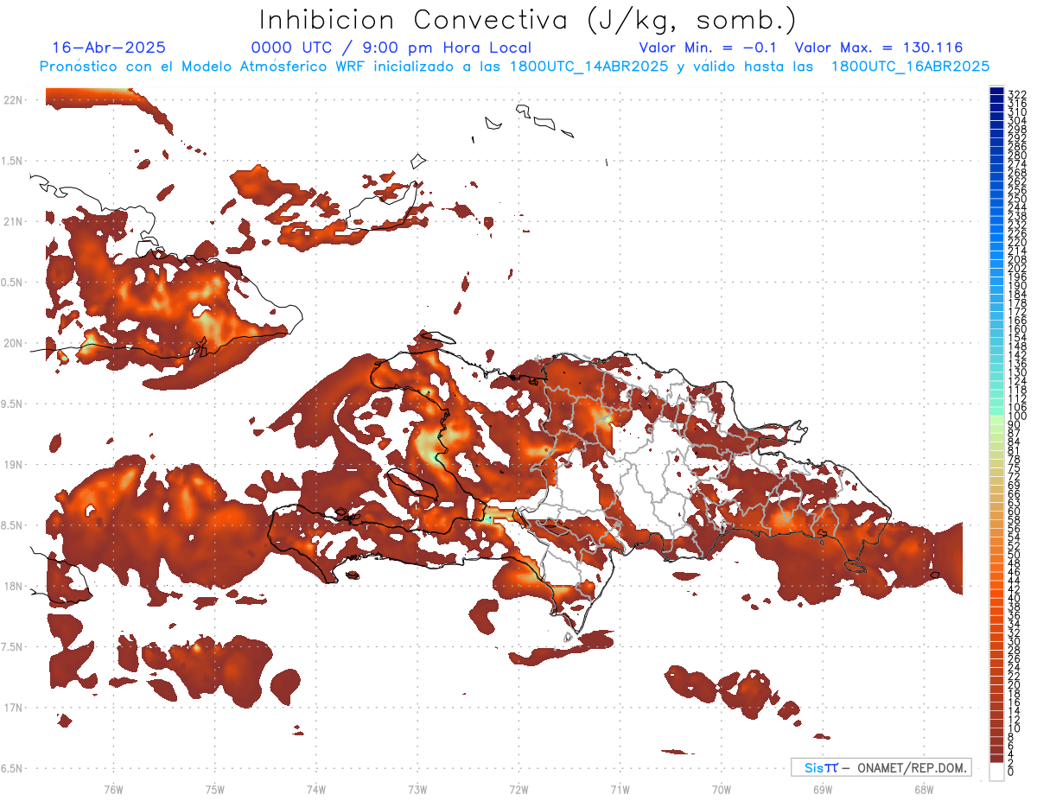Click the 69W longitude label
This screenshot has height=801, width=1037.
click(822, 789)
